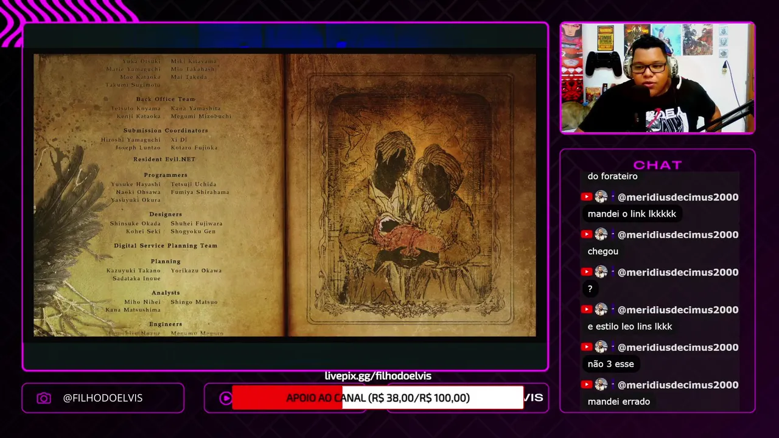This screenshot has height=438, width=779.
Task: Open the livepix.gg/filhodoelvis link
Action: (378, 376)
